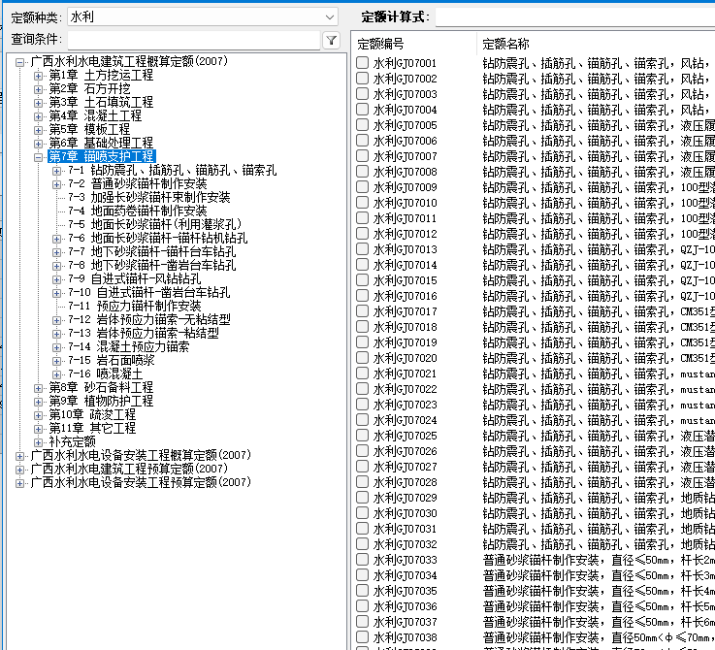Check the box for 水利GJ07001

click(x=363, y=62)
